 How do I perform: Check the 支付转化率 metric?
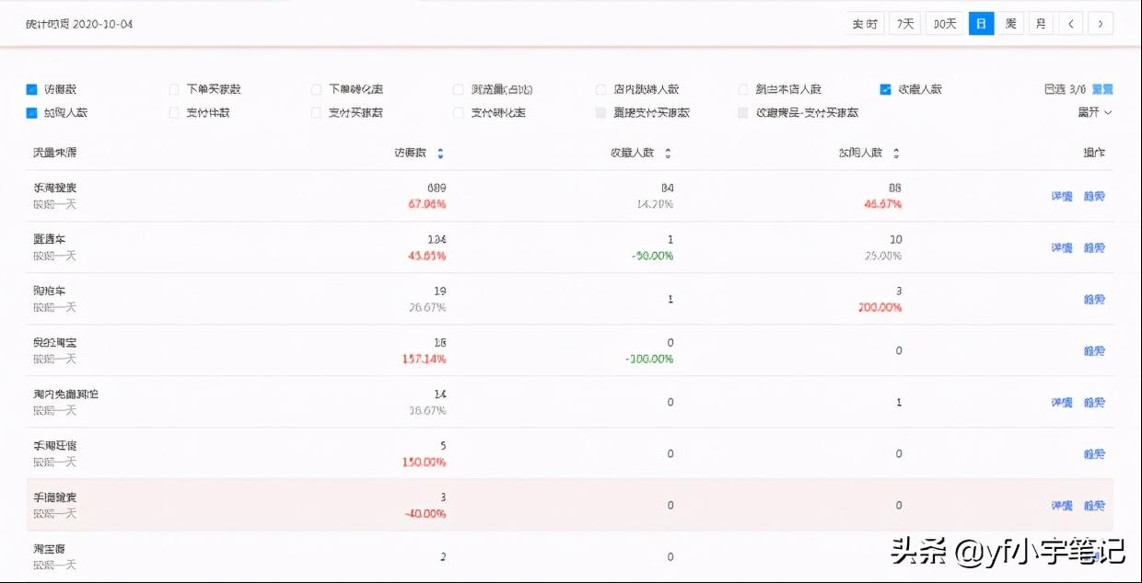pos(458,112)
